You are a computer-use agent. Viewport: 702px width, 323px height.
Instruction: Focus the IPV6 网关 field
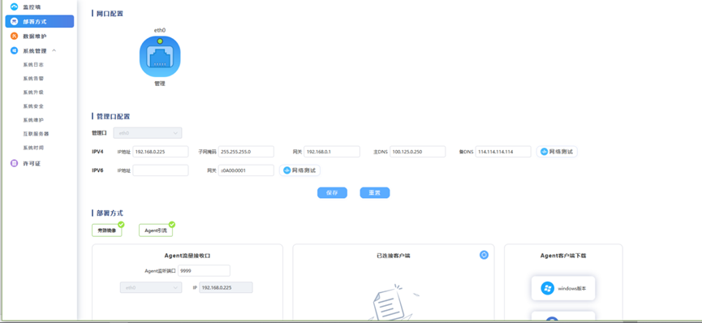click(246, 170)
